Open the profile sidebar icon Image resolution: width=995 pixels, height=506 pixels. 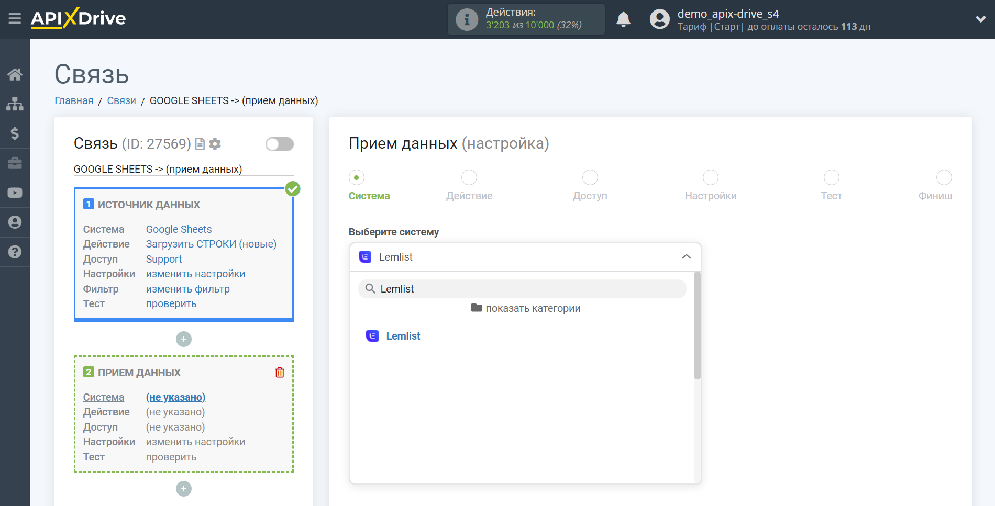(15, 222)
